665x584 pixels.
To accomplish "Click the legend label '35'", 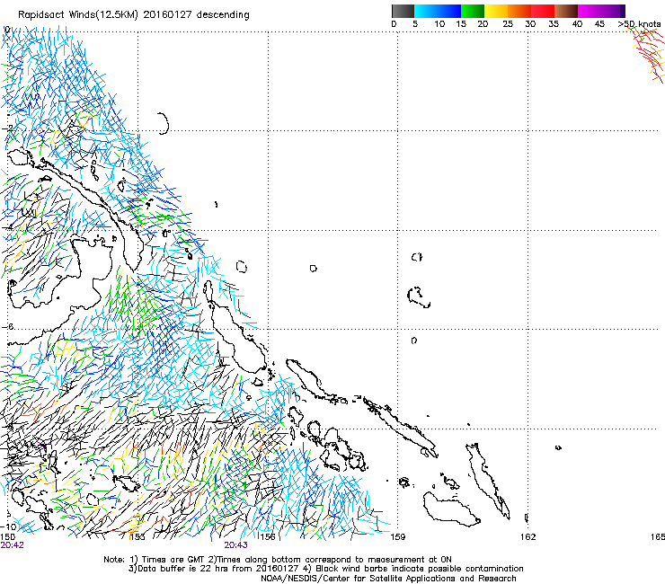I will pos(554,24).
